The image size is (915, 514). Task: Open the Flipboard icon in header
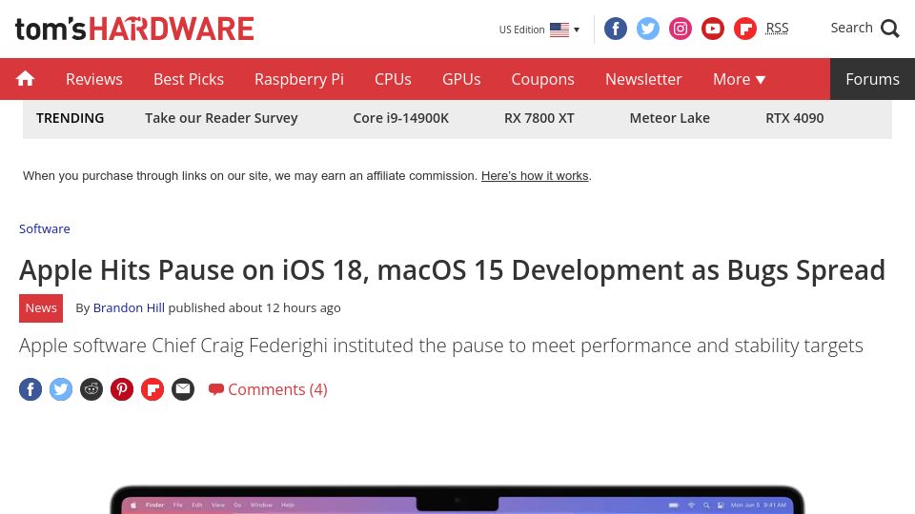(745, 29)
